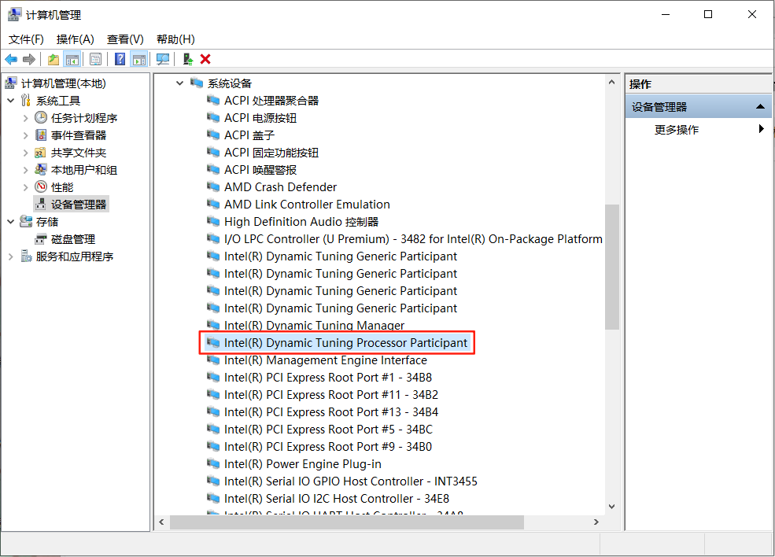
Task: Open Help via blue question mark icon
Action: [120, 59]
